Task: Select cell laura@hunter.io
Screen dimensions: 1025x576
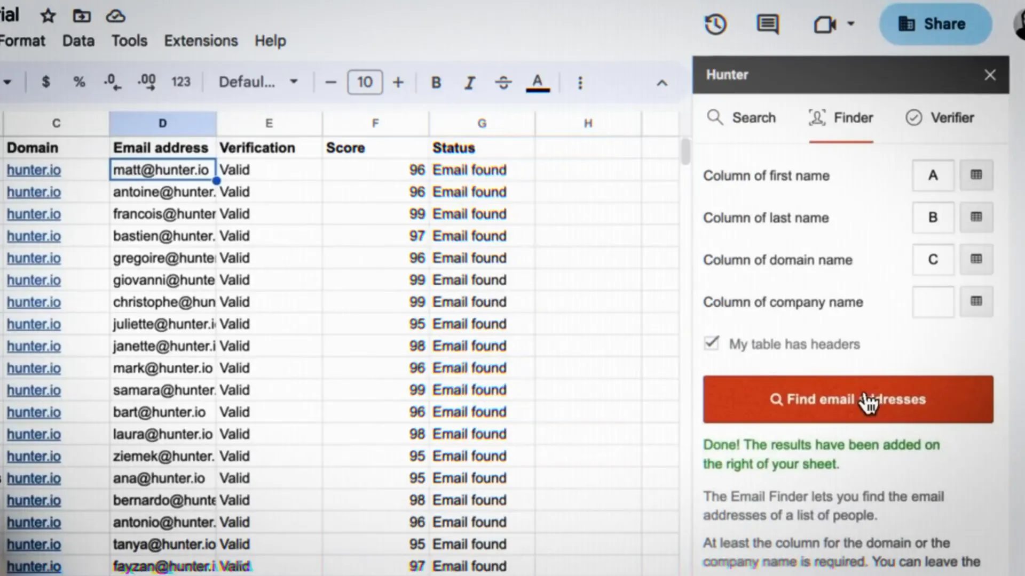Action: (163, 434)
